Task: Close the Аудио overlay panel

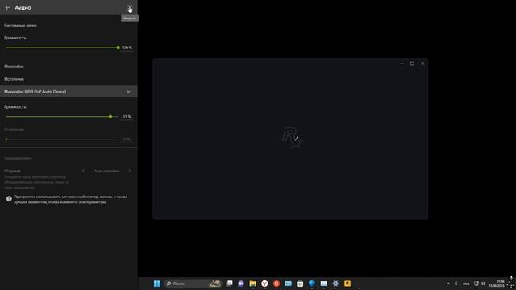Action: (x=130, y=7)
